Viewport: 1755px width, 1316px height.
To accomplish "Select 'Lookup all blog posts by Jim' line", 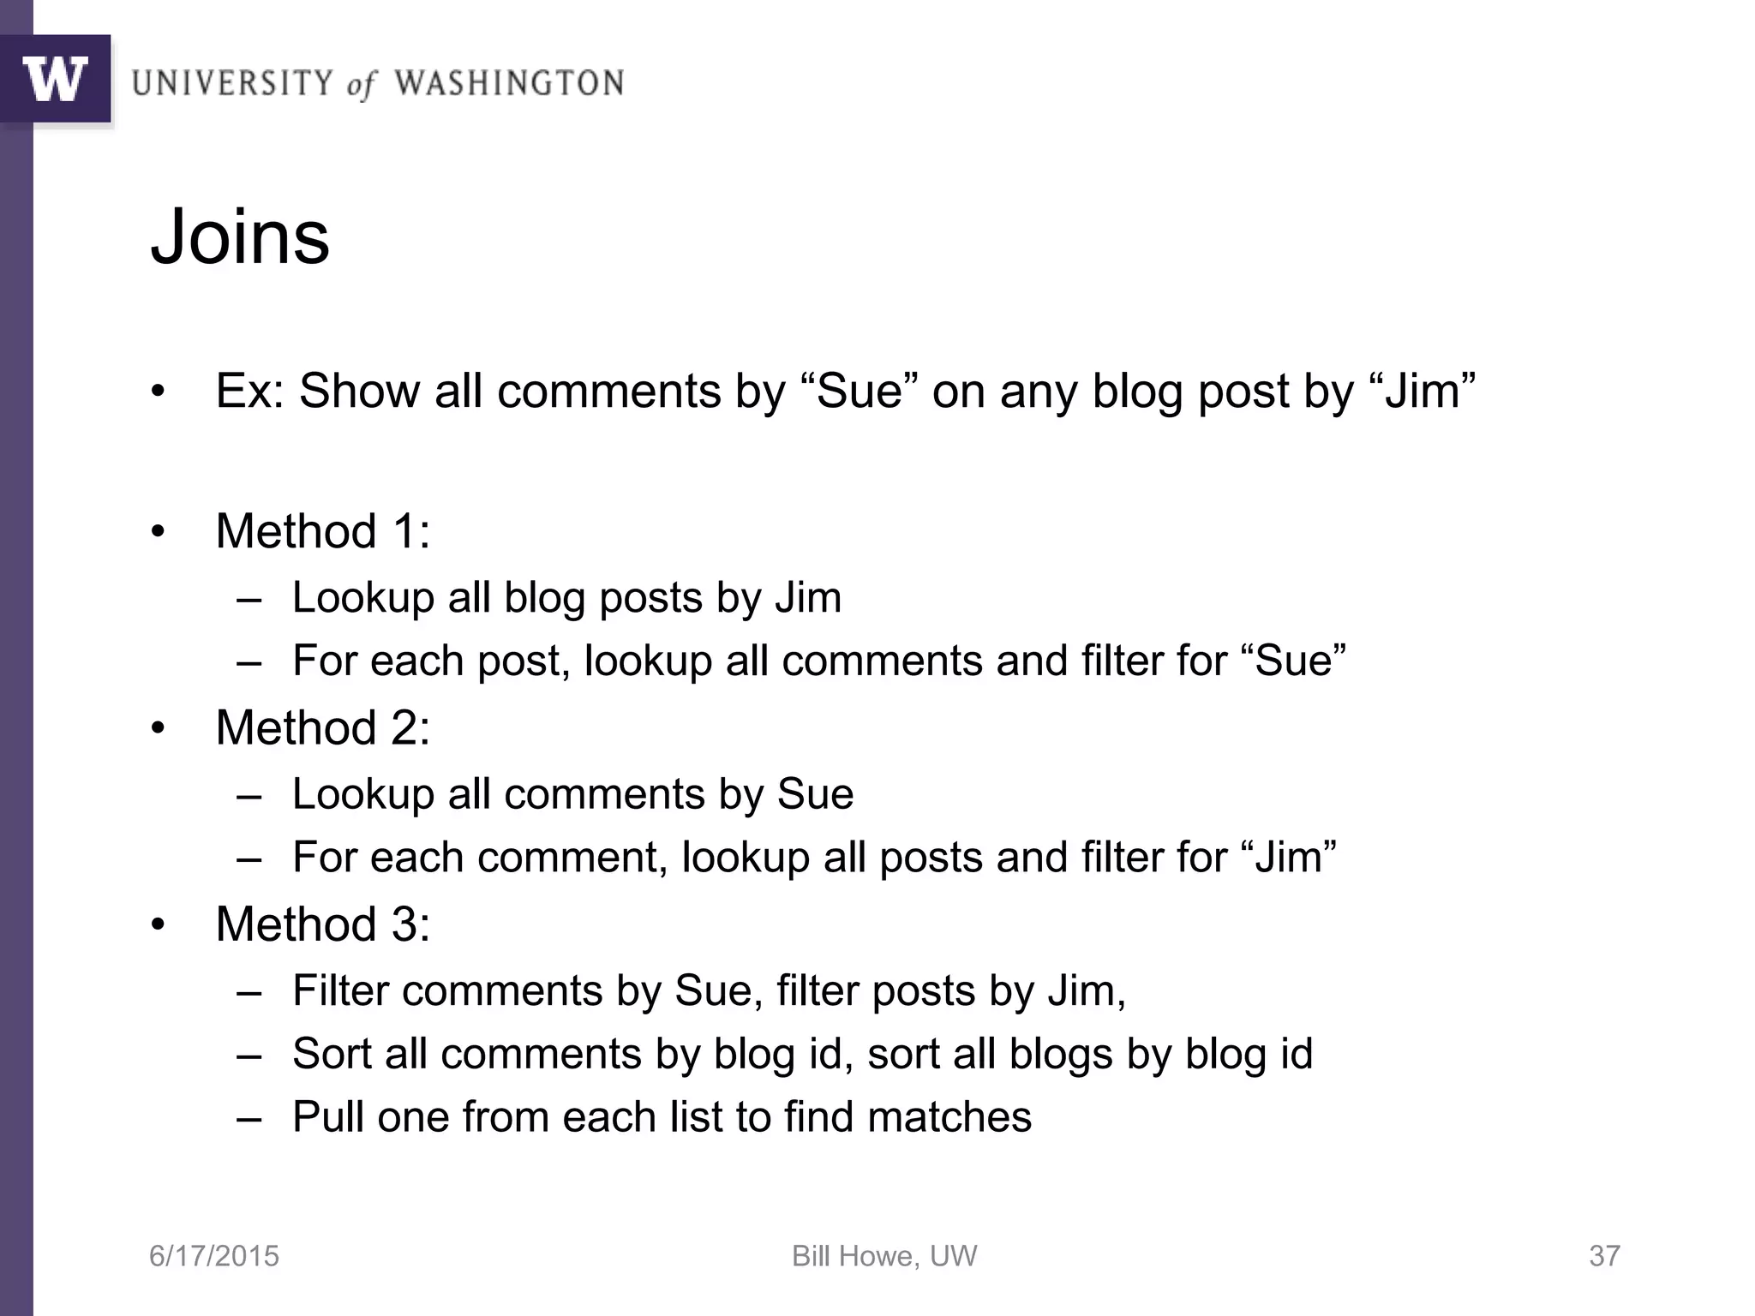I will 566,598.
